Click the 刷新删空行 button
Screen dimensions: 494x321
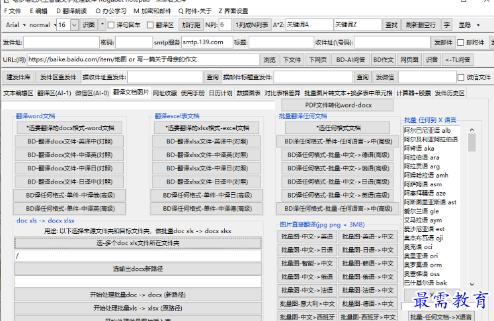tap(421, 25)
